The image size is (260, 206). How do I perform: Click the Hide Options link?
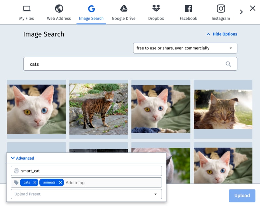pos(225,34)
